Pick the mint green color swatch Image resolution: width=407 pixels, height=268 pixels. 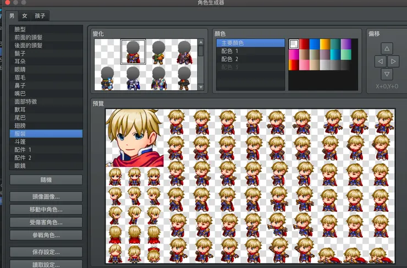click(x=346, y=54)
